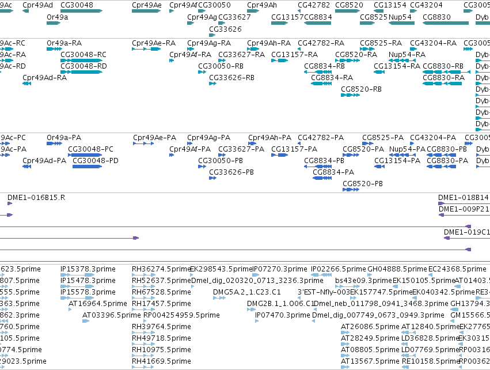The height and width of the screenshot is (370, 490).
Task: Click the CG42782-RA transcript label
Action: pyautogui.click(x=321, y=43)
